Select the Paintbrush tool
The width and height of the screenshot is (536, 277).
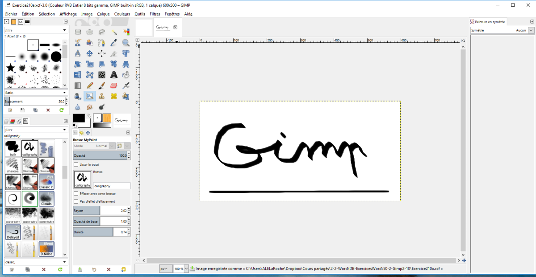tap(102, 85)
